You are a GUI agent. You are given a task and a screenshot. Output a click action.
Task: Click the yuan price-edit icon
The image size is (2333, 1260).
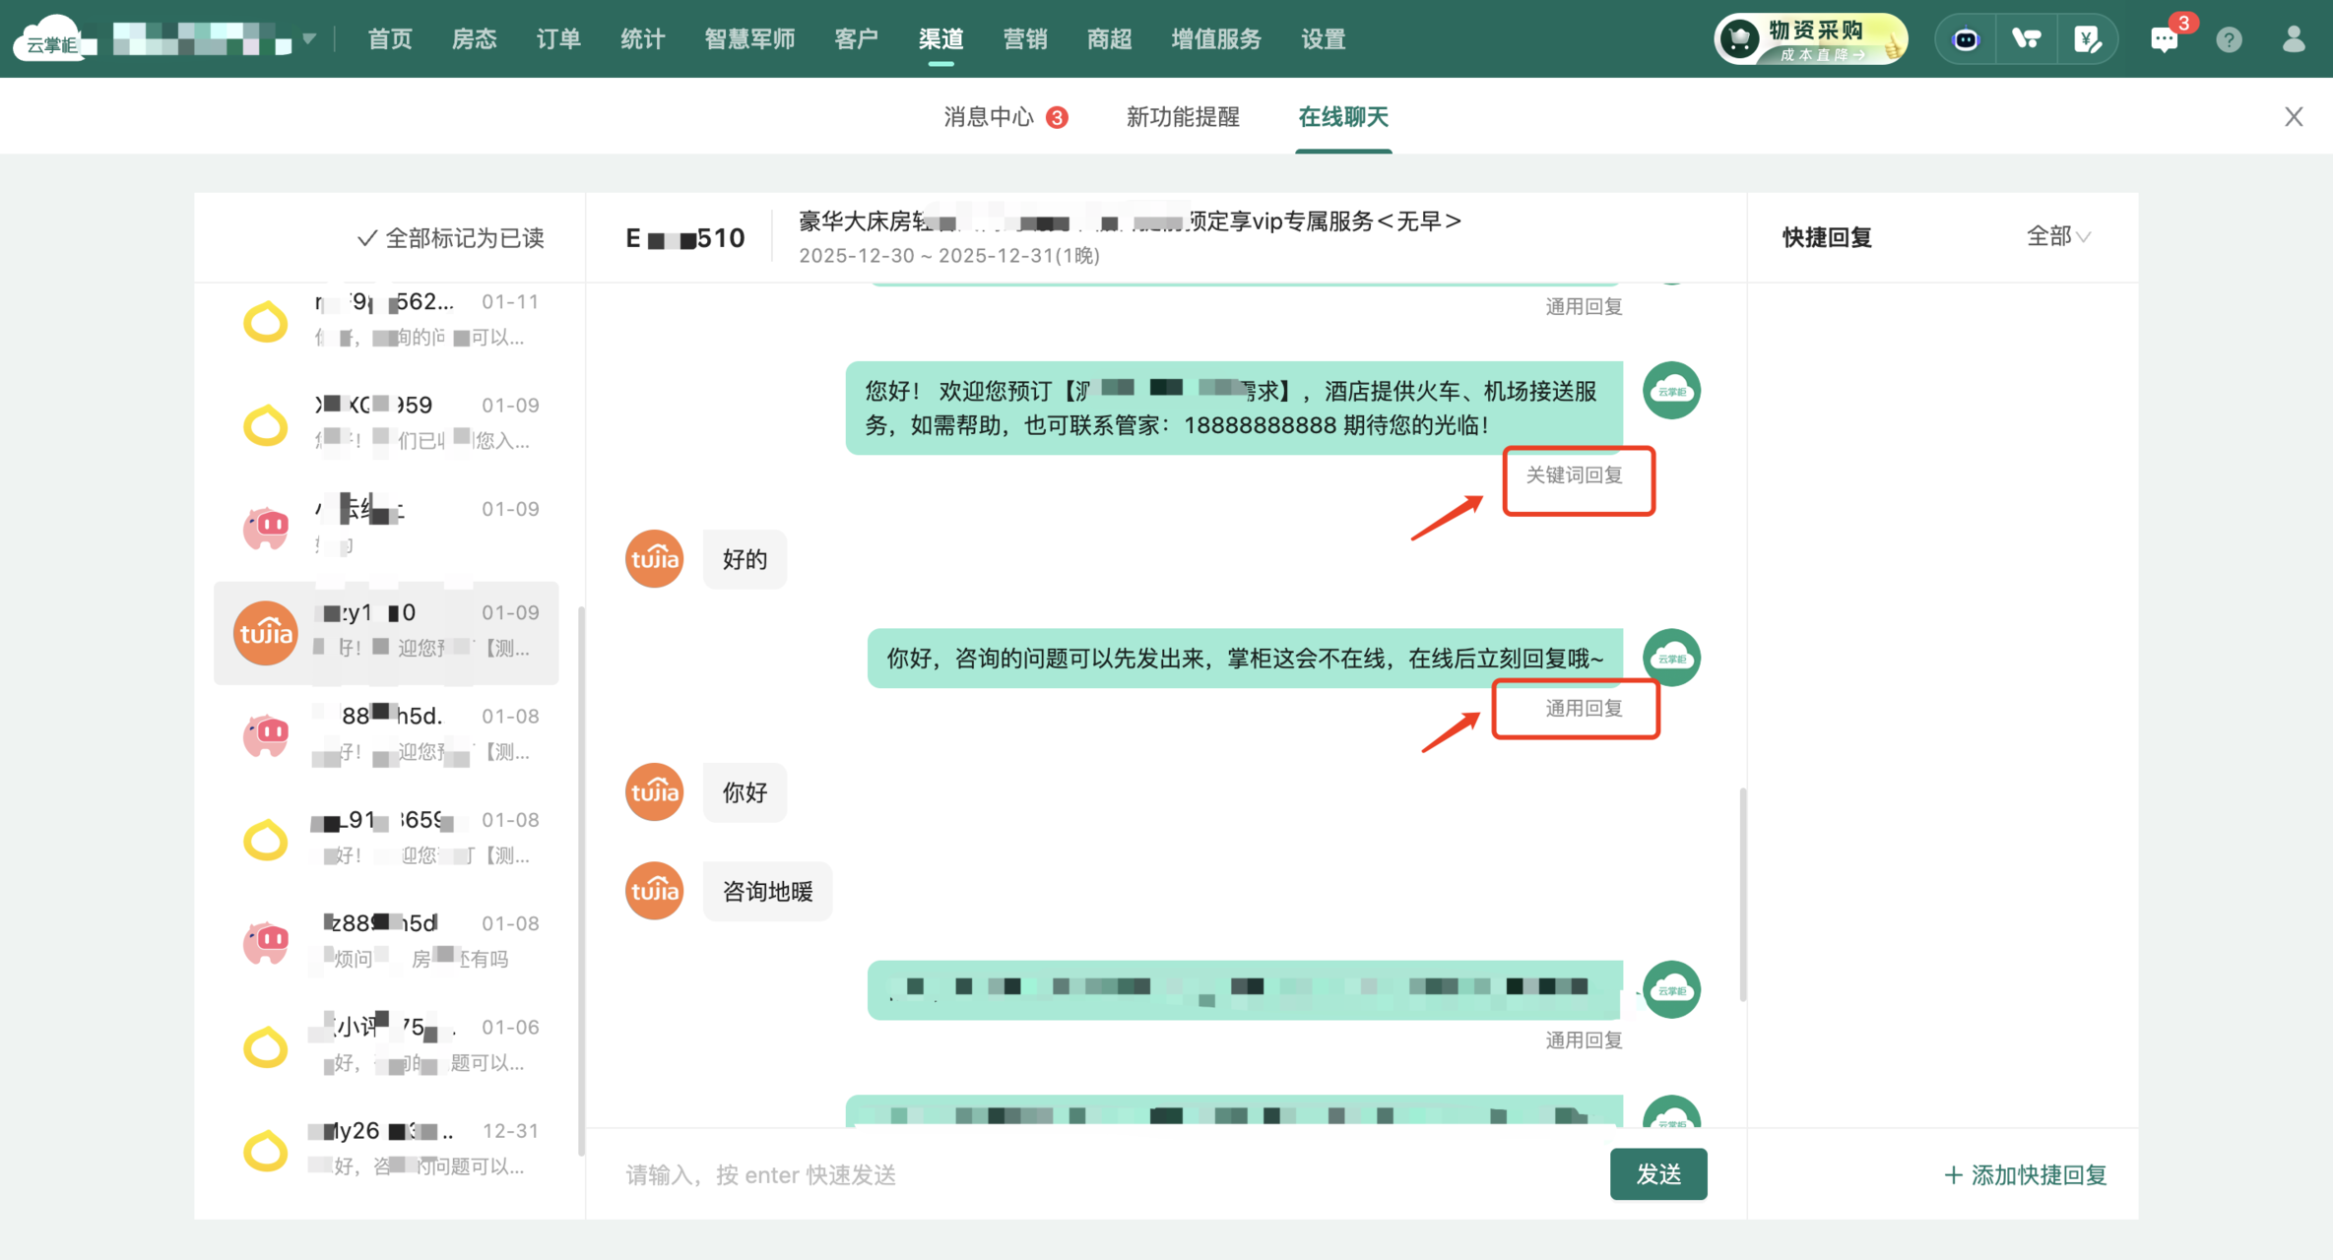2087,39
